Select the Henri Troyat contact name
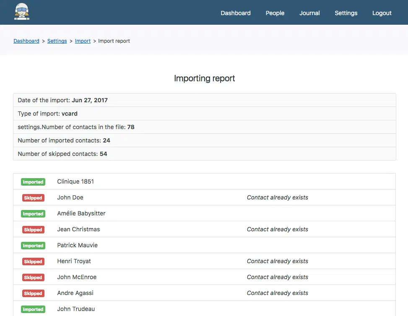 point(74,261)
